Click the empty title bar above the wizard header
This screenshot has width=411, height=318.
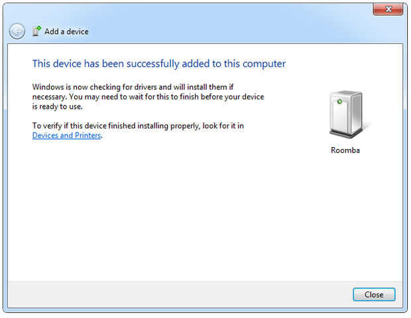tap(199, 9)
